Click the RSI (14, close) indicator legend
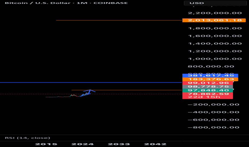The image size is (249, 147). point(28,138)
